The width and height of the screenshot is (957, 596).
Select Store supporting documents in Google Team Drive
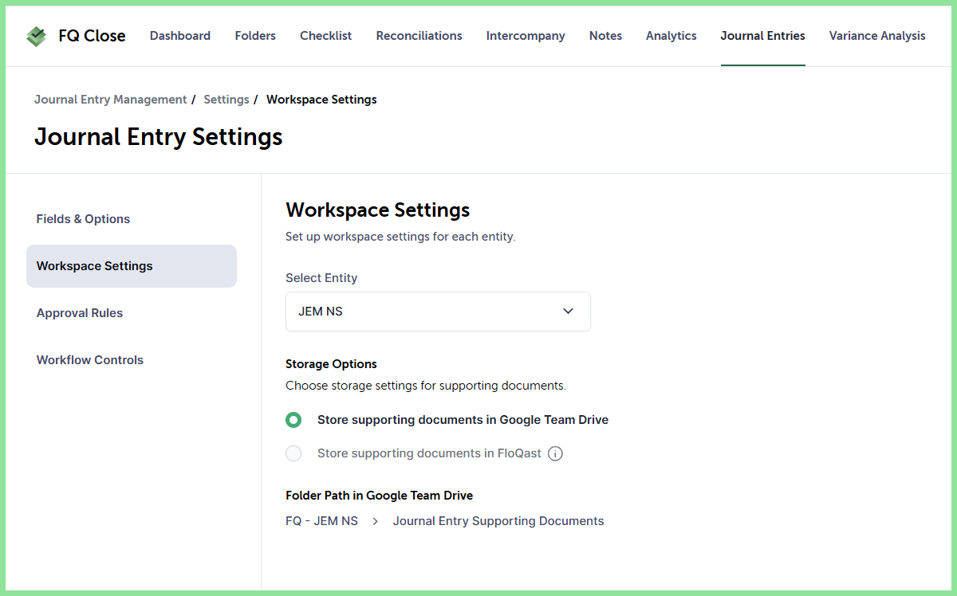pyautogui.click(x=293, y=420)
